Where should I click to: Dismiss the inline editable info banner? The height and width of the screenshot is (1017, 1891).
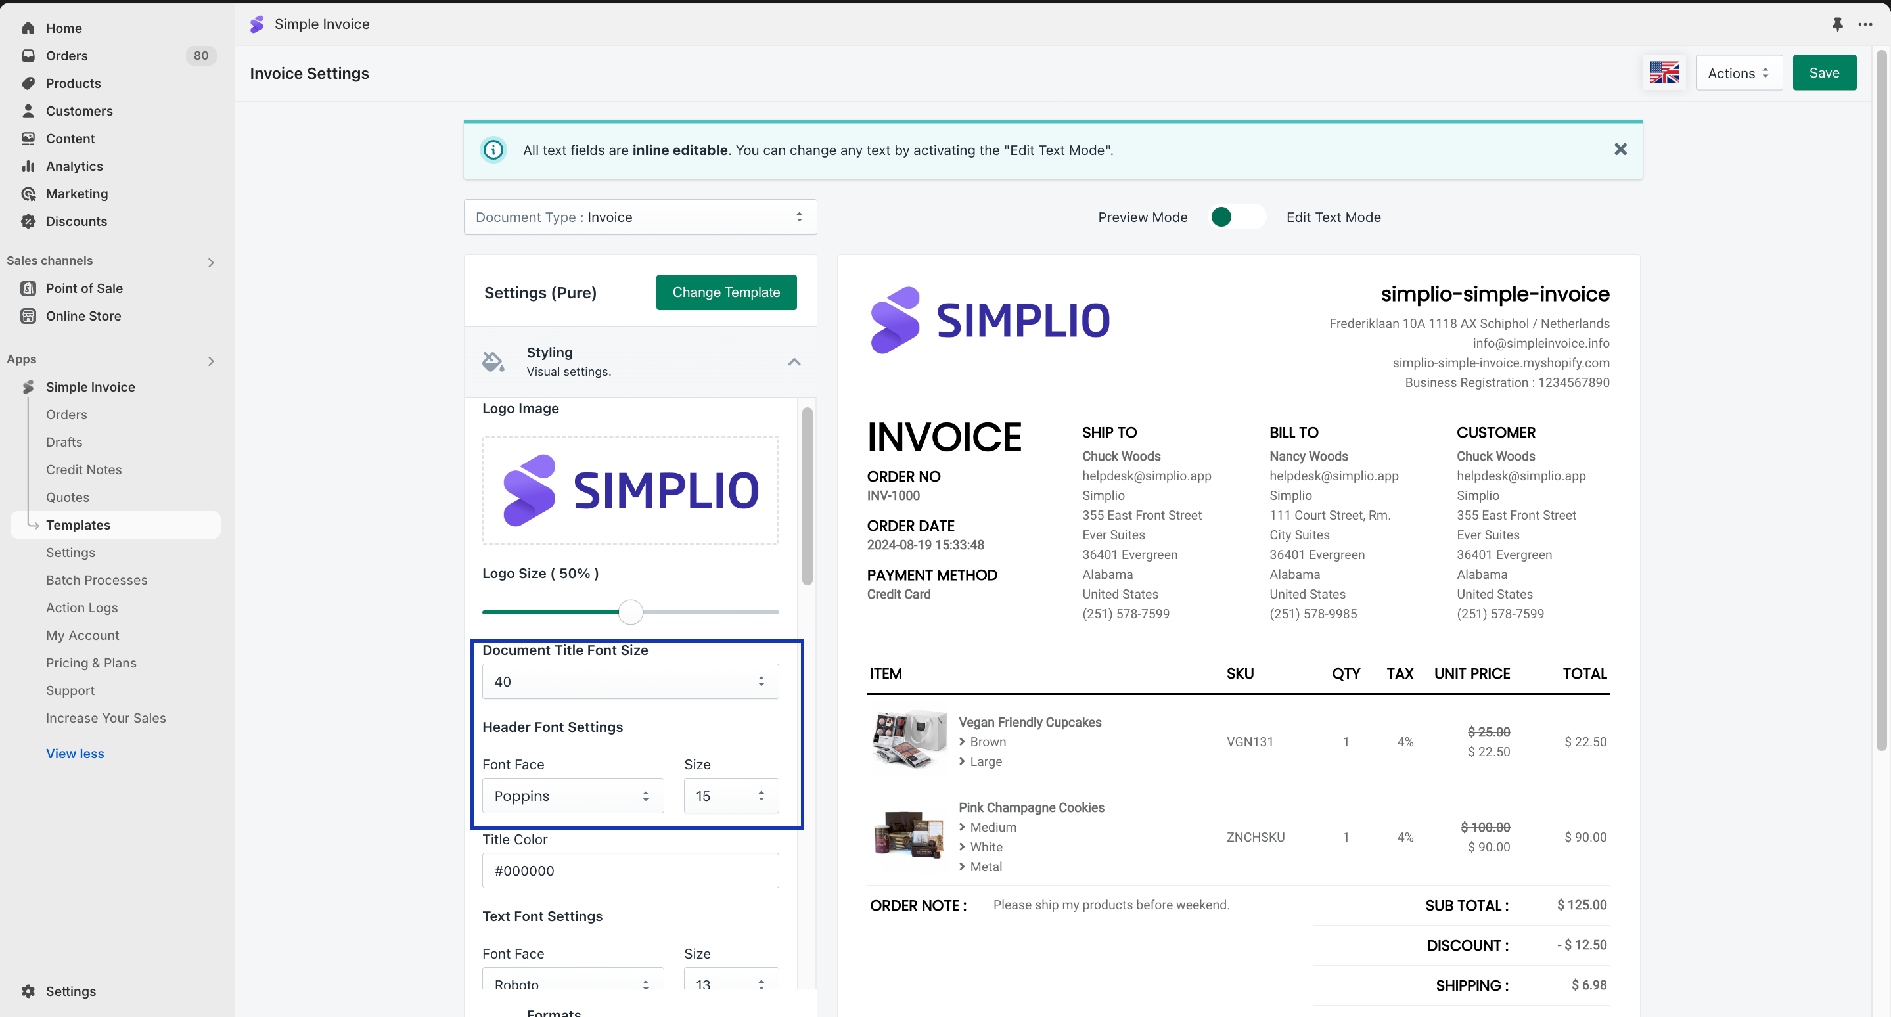[x=1620, y=150]
